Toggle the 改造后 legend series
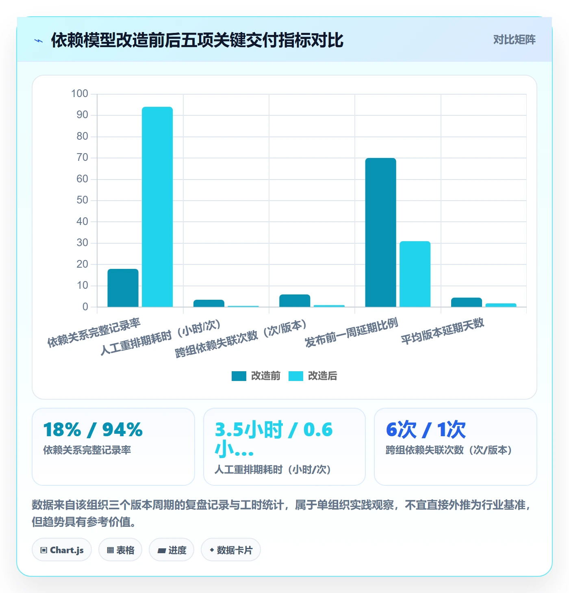This screenshot has height=593, width=569. (x=313, y=376)
